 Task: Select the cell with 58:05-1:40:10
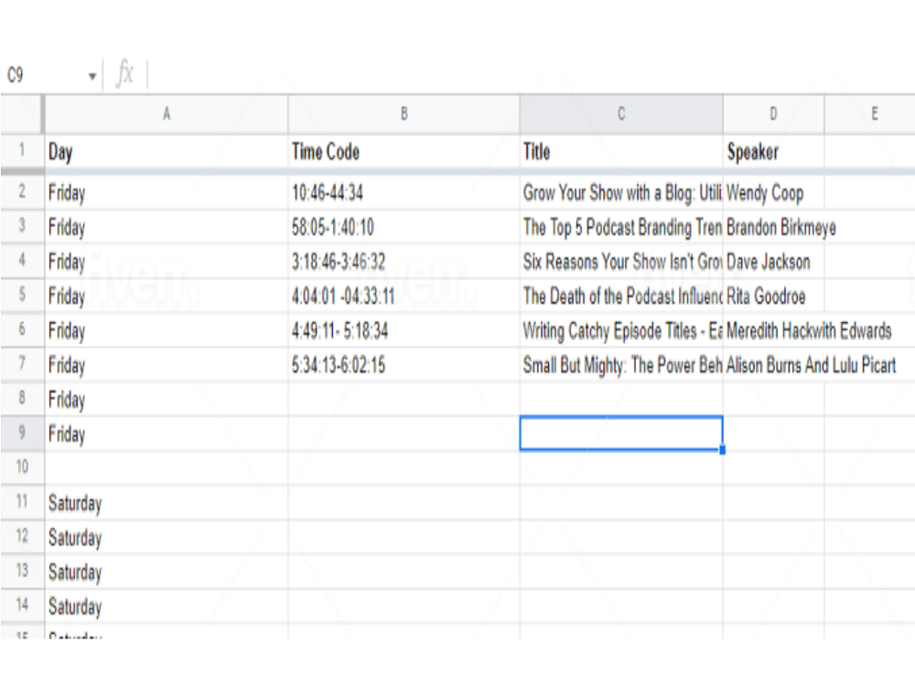point(404,227)
